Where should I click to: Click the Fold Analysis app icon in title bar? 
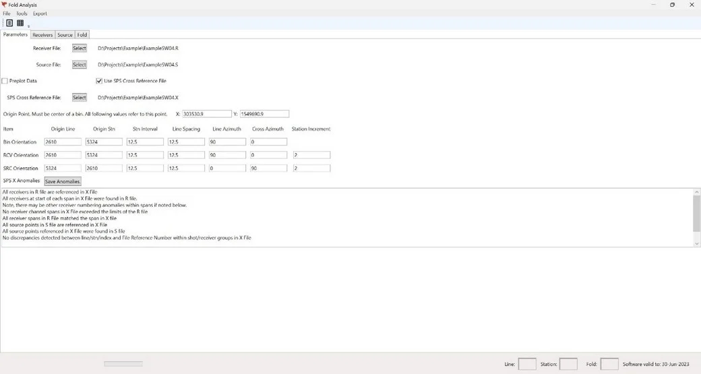(4, 5)
